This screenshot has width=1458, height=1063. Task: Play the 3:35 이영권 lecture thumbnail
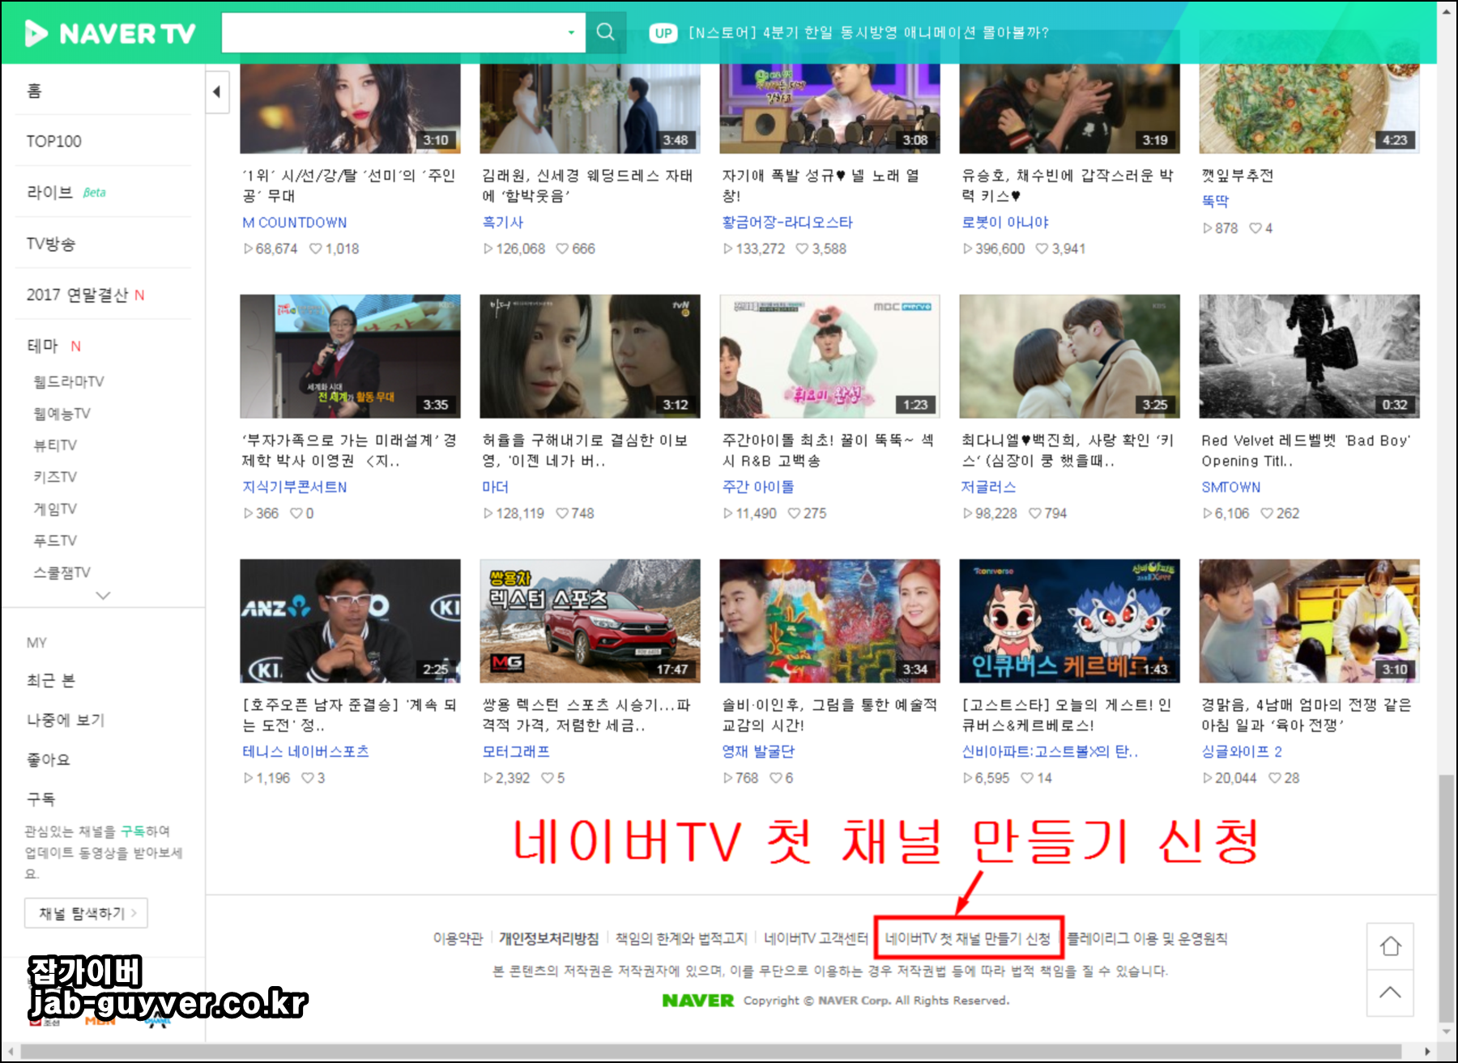[350, 356]
